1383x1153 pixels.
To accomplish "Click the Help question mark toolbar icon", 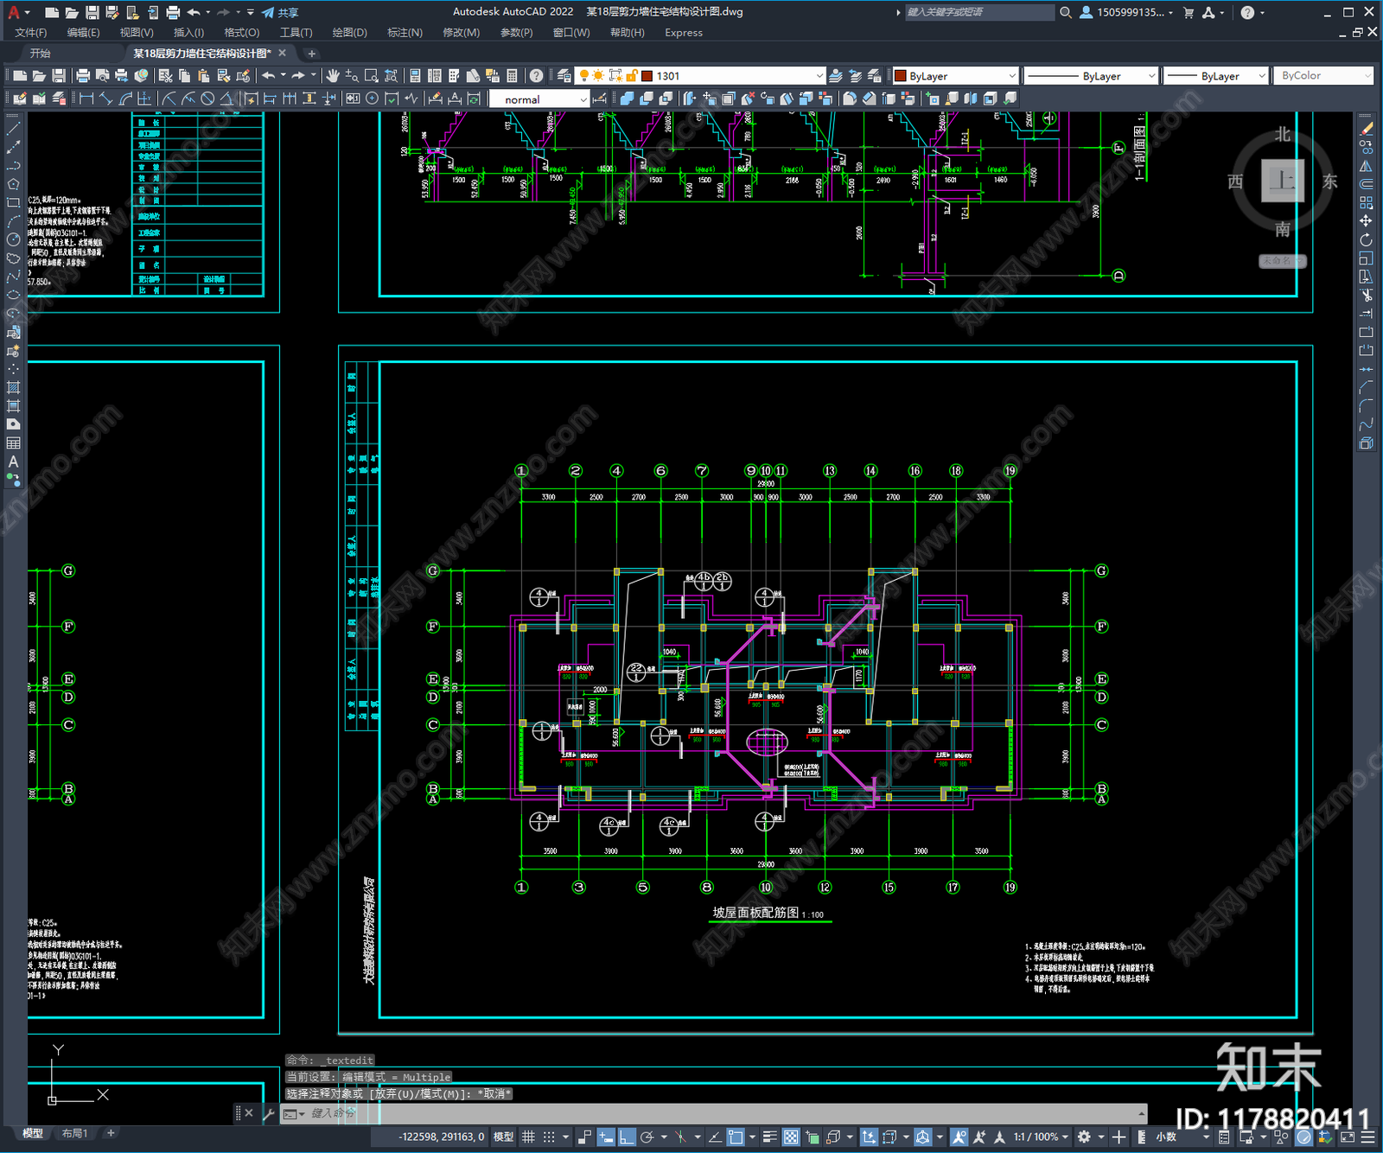I will click(x=537, y=76).
